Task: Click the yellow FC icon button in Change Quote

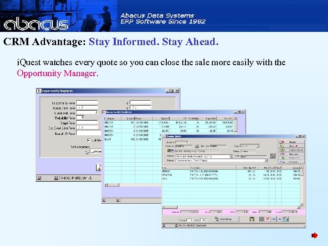Action: 170,150
